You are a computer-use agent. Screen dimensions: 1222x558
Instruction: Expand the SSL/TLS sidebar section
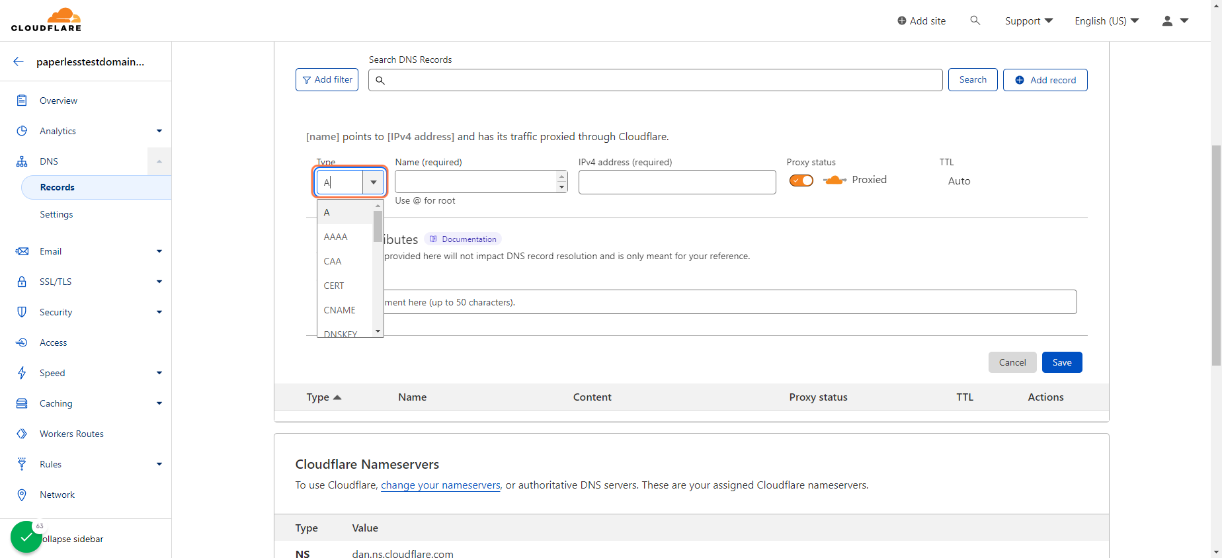tap(159, 282)
